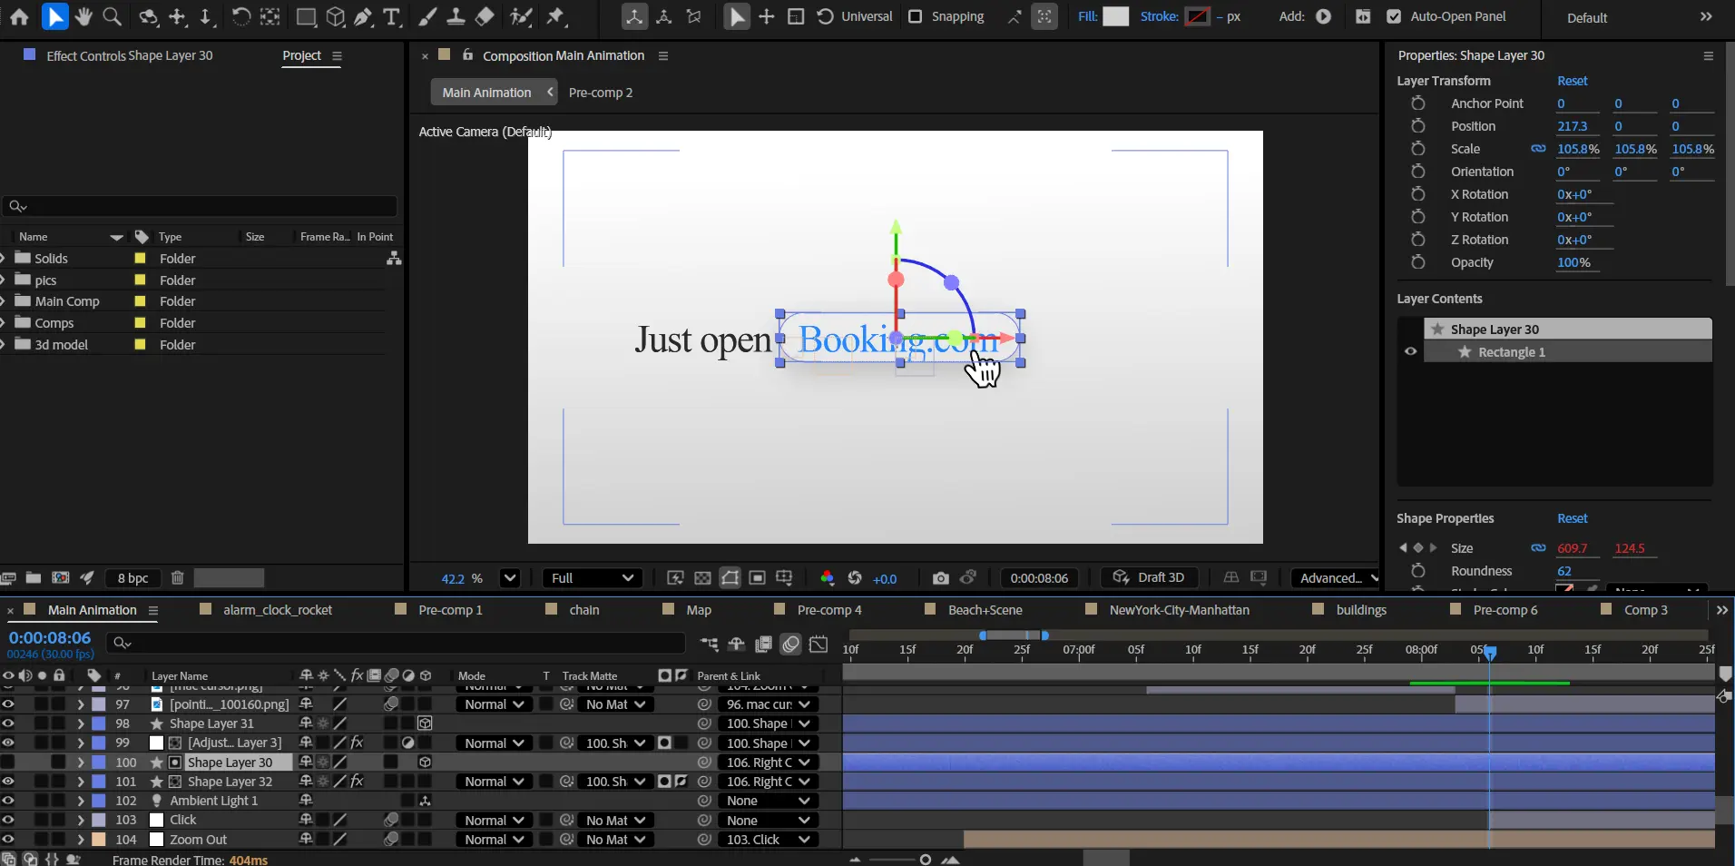The height and width of the screenshot is (866, 1735).
Task: Open the Fill color swatch
Action: [1115, 16]
